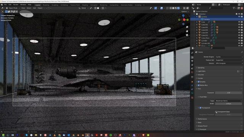244x137 pixels.
Task: Open the Object Mode dropdown
Action: point(13,8)
